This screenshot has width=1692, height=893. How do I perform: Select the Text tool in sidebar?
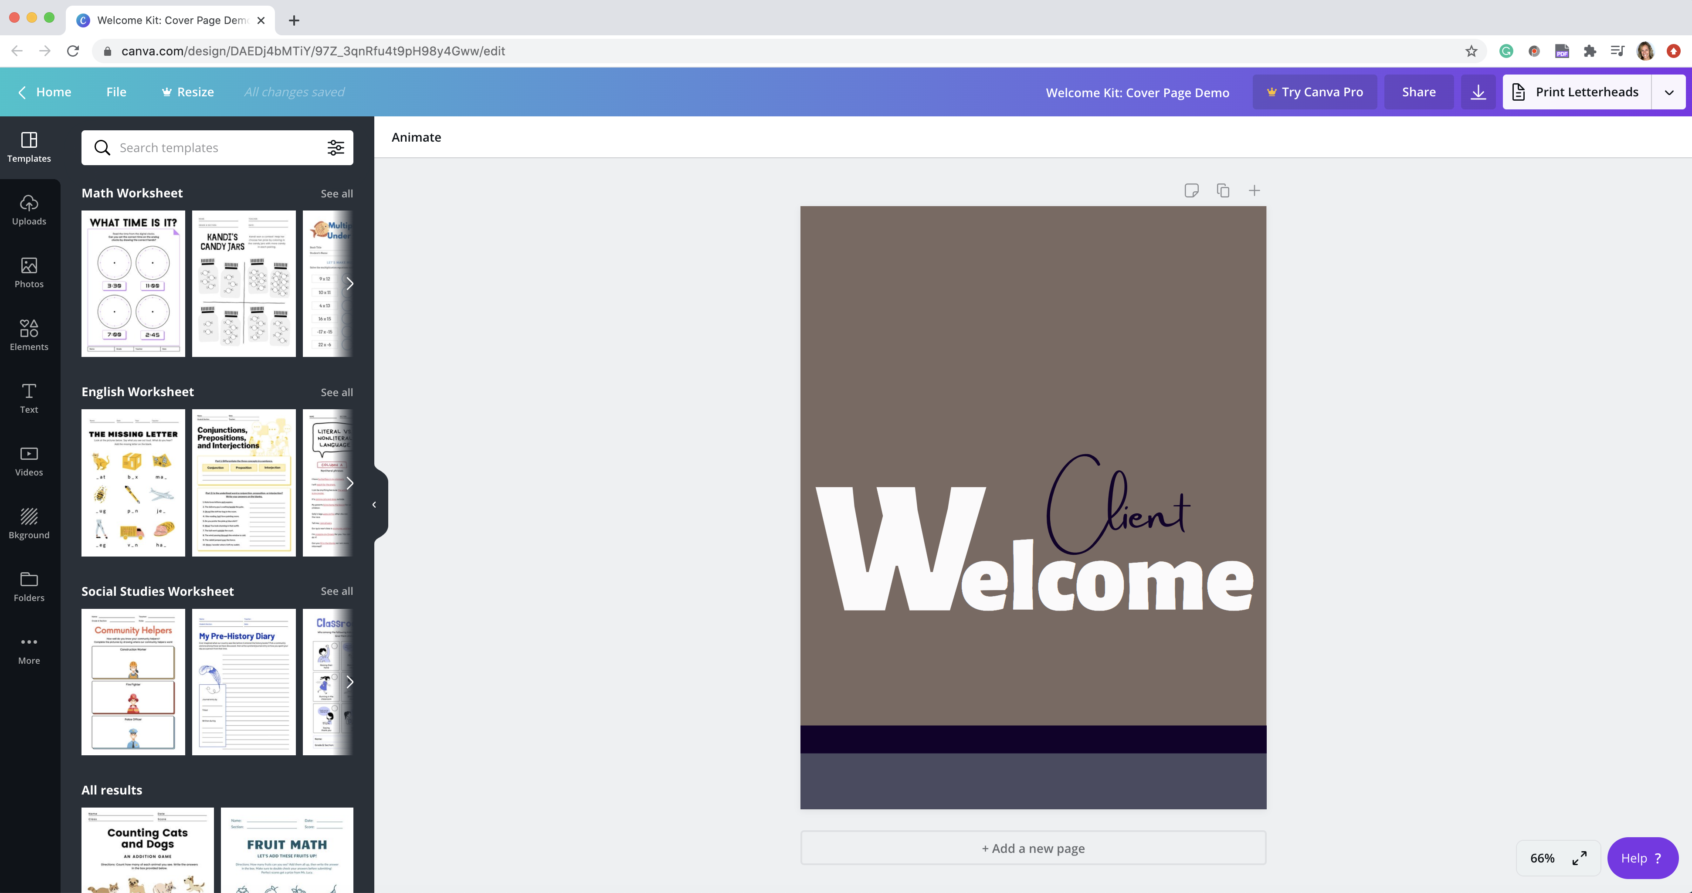click(x=29, y=398)
